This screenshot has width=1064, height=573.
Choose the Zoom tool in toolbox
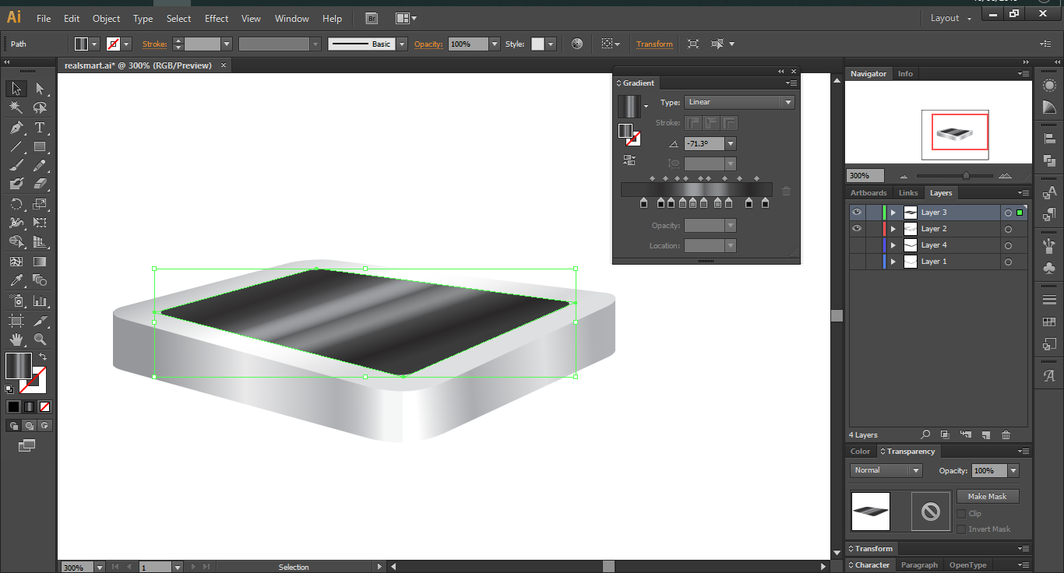point(40,339)
